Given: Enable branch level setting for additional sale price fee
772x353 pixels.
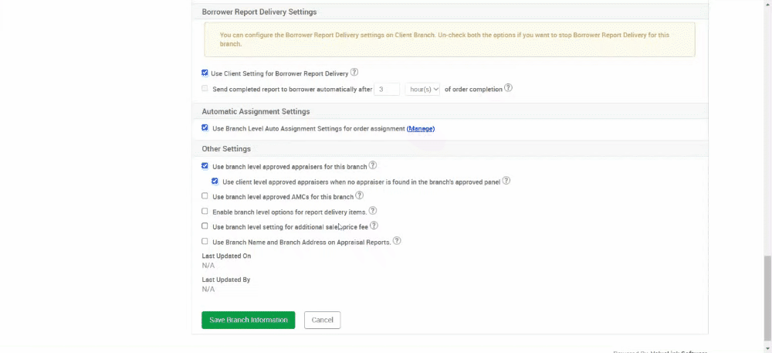Looking at the screenshot, I should point(205,226).
